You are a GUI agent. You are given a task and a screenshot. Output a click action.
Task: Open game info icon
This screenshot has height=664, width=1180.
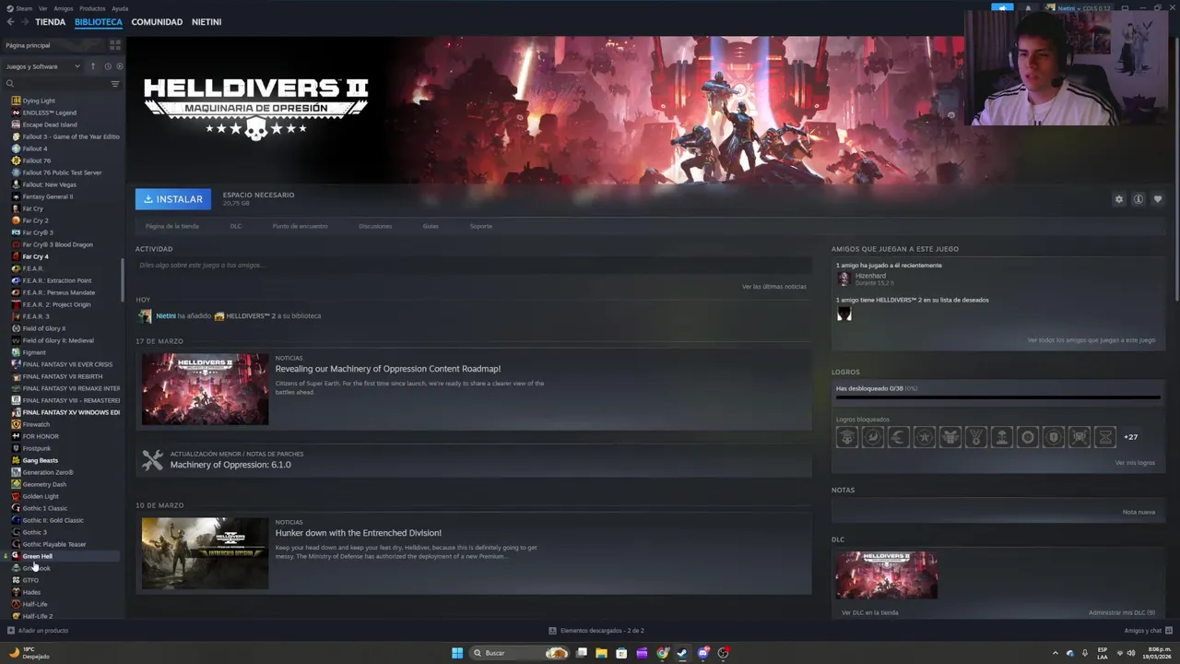tap(1139, 199)
